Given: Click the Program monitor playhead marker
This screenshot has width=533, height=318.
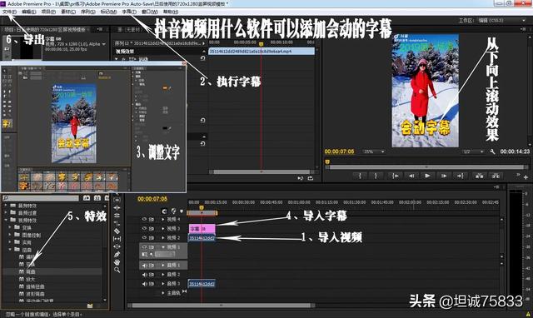Looking at the screenshot, I should [327, 161].
